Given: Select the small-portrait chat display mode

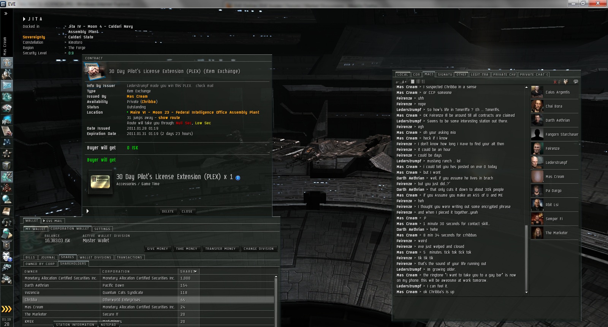Looking at the screenshot, I should point(418,82).
